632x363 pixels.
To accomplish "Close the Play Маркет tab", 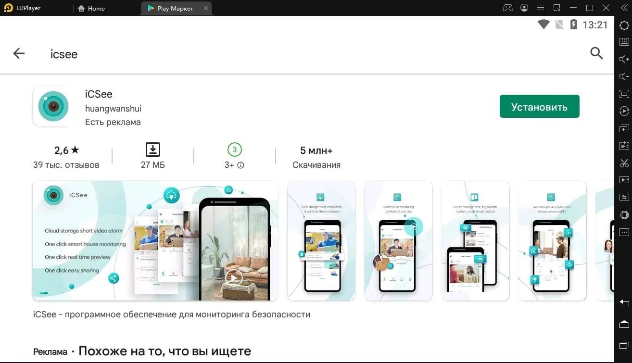I will point(206,8).
